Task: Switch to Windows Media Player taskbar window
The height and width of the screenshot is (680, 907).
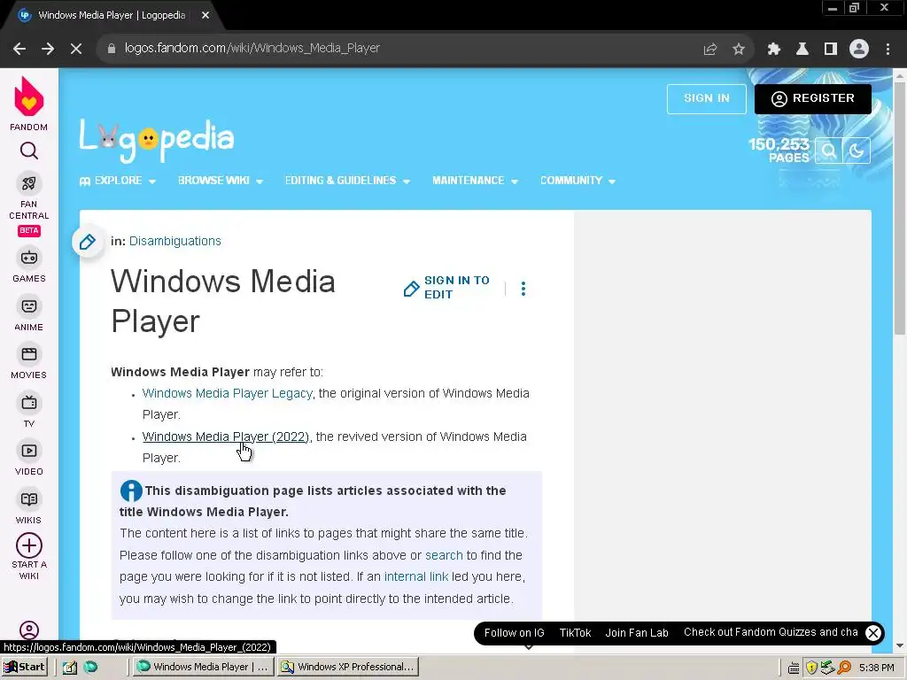Action: coord(203,668)
